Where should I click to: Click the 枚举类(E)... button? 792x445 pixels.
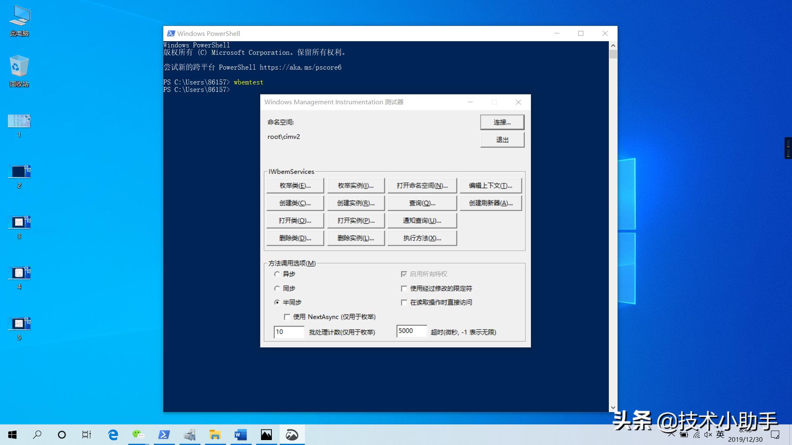pos(295,186)
